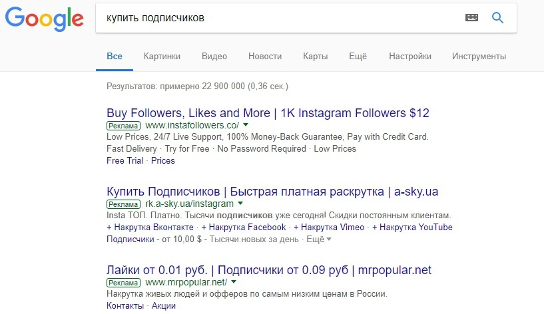544x314 pixels.
Task: Open Купить Подписчиков a-sky.ua ad title
Action: [x=272, y=192]
